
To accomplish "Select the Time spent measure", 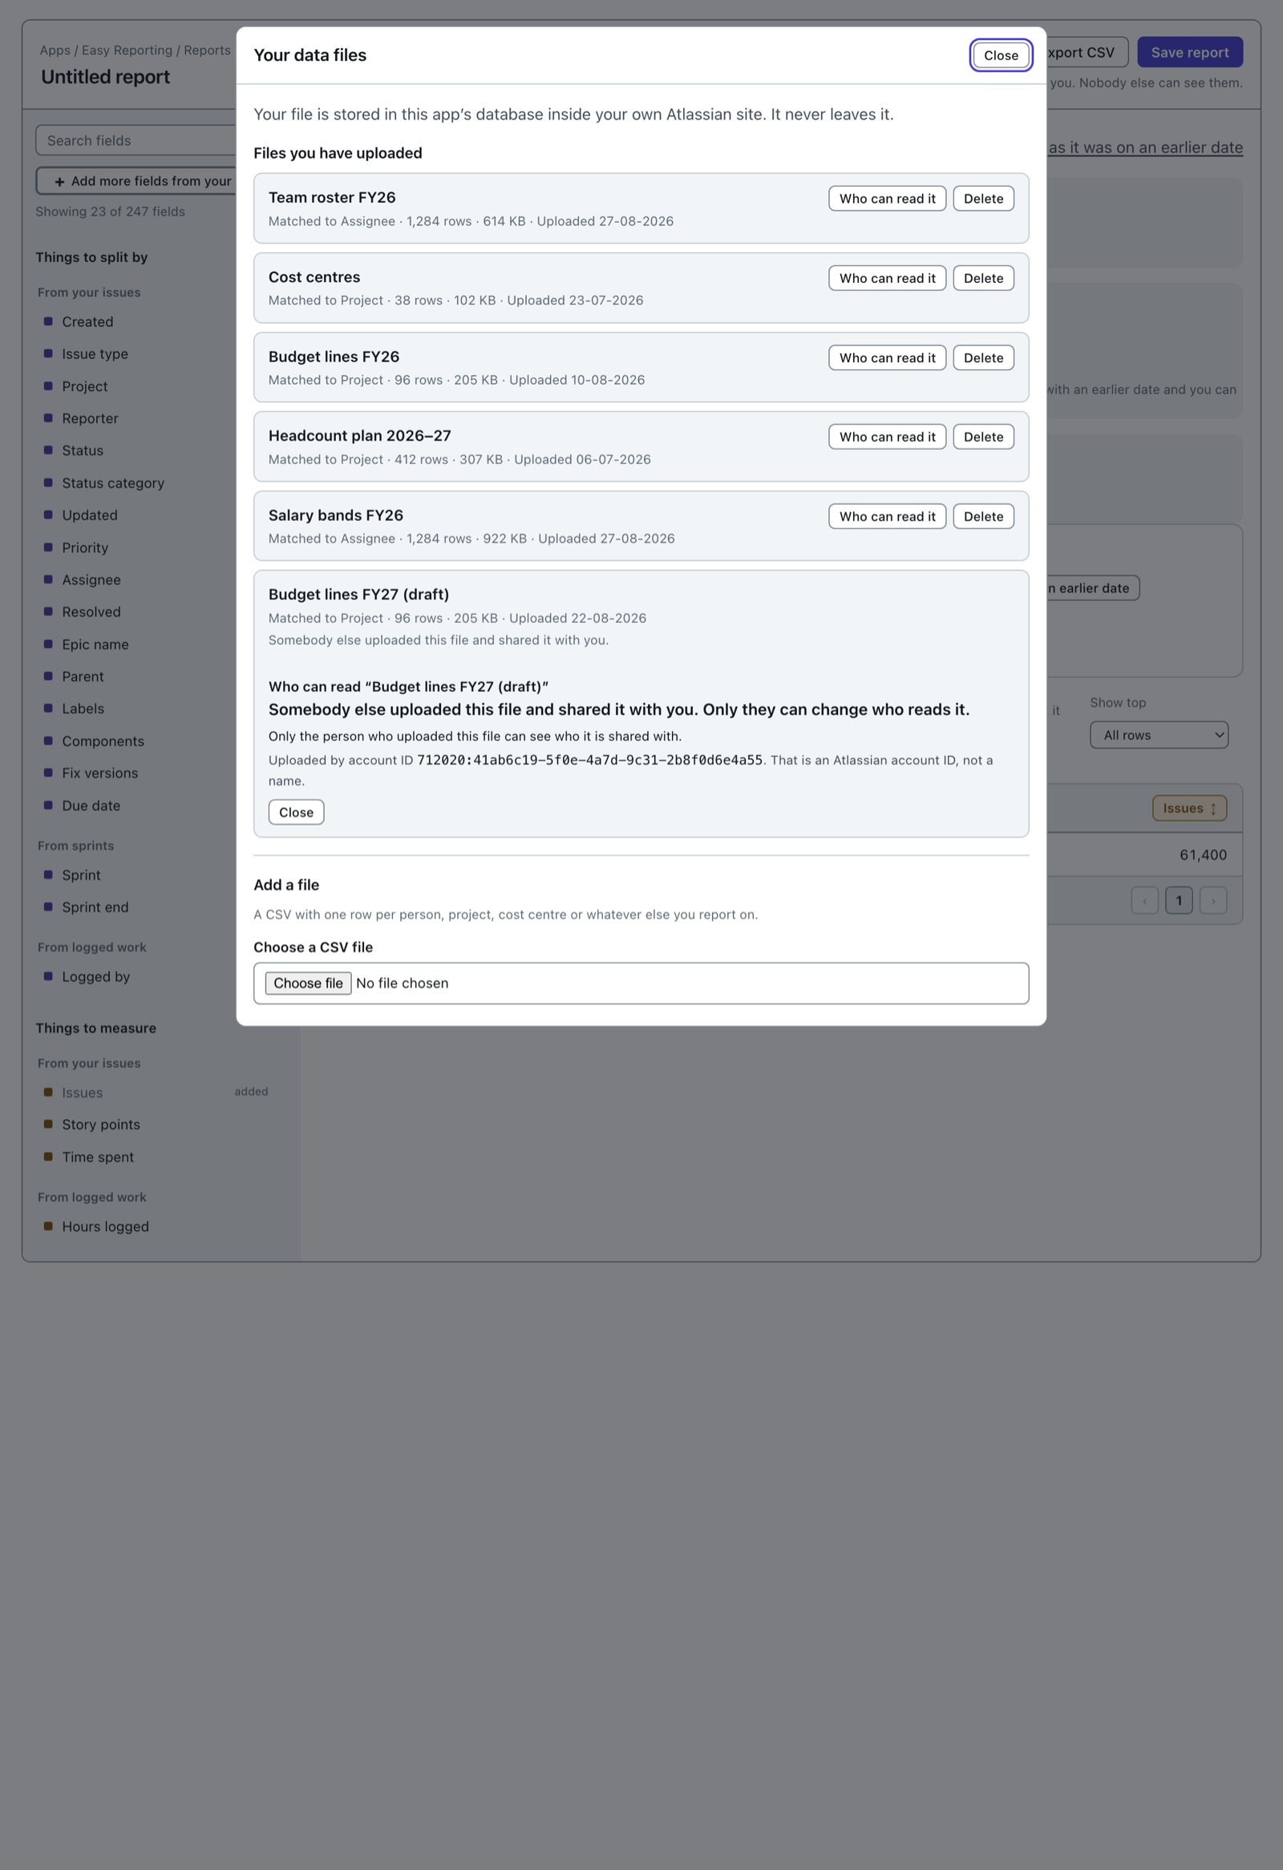I will pos(97,1157).
